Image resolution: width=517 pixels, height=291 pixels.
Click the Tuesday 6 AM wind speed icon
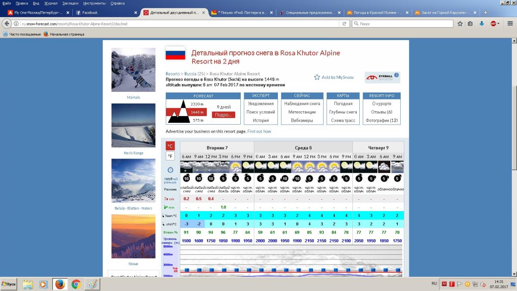click(x=187, y=178)
